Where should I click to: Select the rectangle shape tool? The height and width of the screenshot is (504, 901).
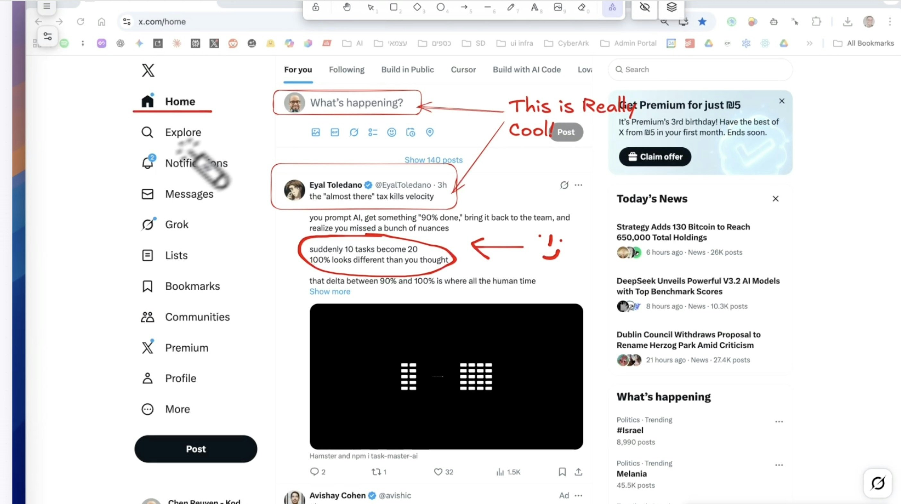coord(394,7)
